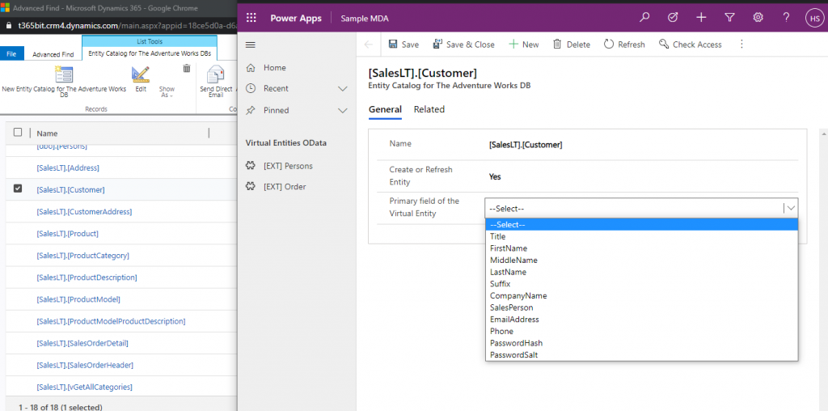Click the Create or Refresh Entity Yes value

tap(495, 176)
